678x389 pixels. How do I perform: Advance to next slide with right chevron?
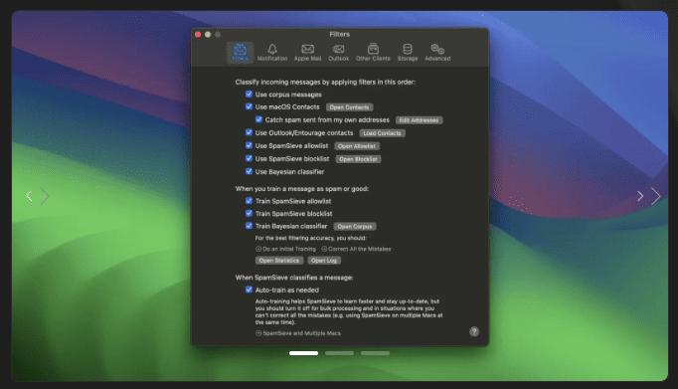pyautogui.click(x=640, y=196)
